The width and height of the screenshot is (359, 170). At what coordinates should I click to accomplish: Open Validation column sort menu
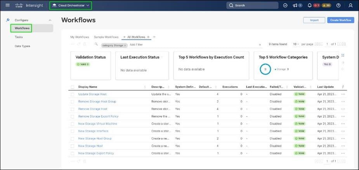(310, 87)
